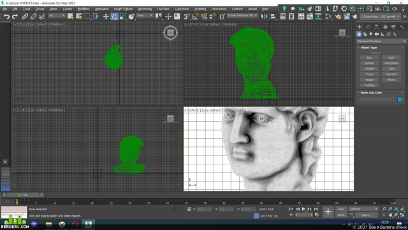
Task: Open the project path dropdown
Action: tap(380, 17)
